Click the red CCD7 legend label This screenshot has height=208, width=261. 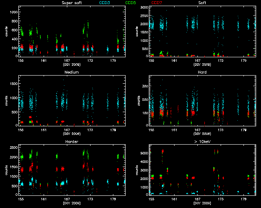(x=157, y=3)
